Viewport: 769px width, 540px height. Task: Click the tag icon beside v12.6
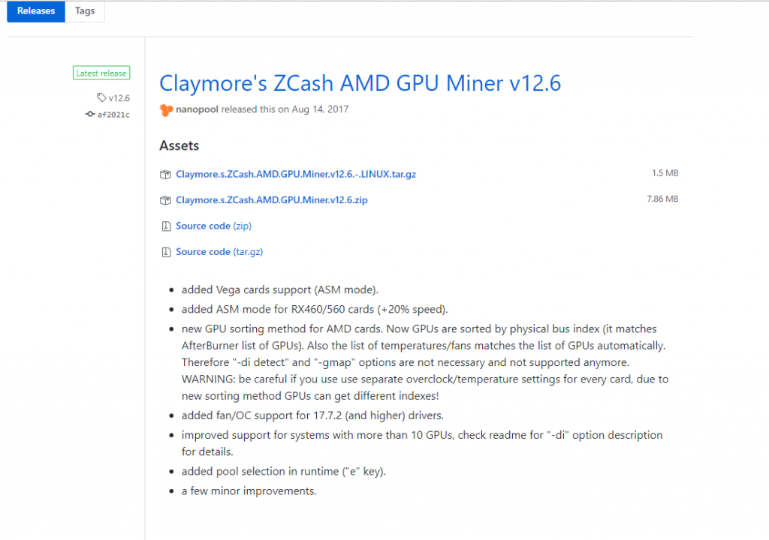101,97
